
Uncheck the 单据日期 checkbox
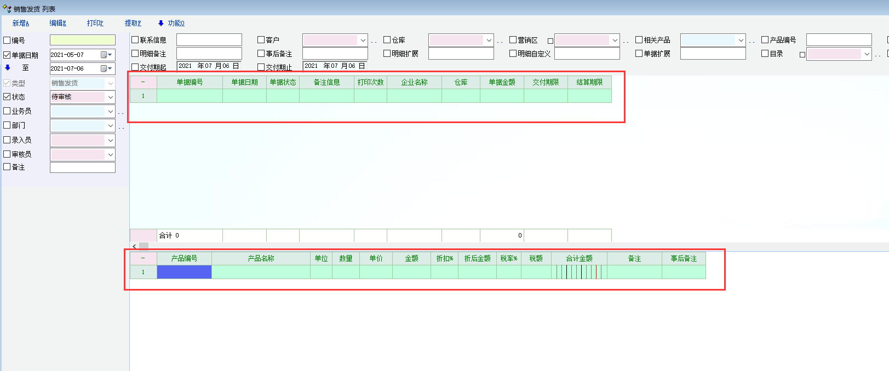(x=7, y=55)
